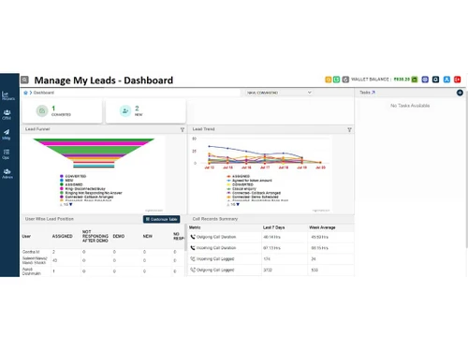Click the search icon beside the dashboard title
468x351 pixels.
(24, 80)
